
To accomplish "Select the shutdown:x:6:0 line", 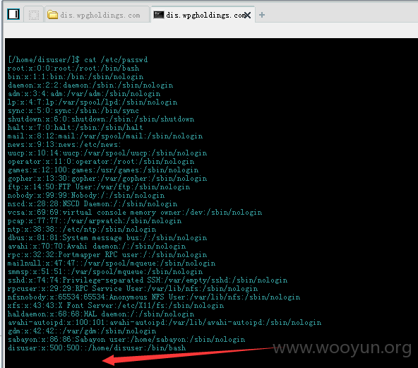I will 101,119.
